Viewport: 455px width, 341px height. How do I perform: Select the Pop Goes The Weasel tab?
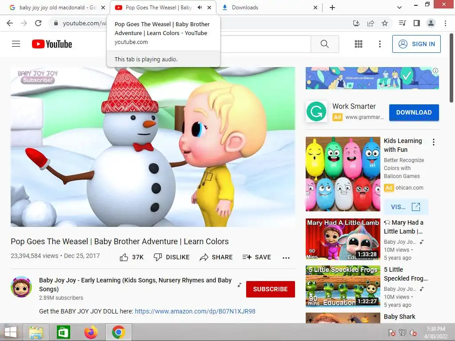[x=158, y=8]
